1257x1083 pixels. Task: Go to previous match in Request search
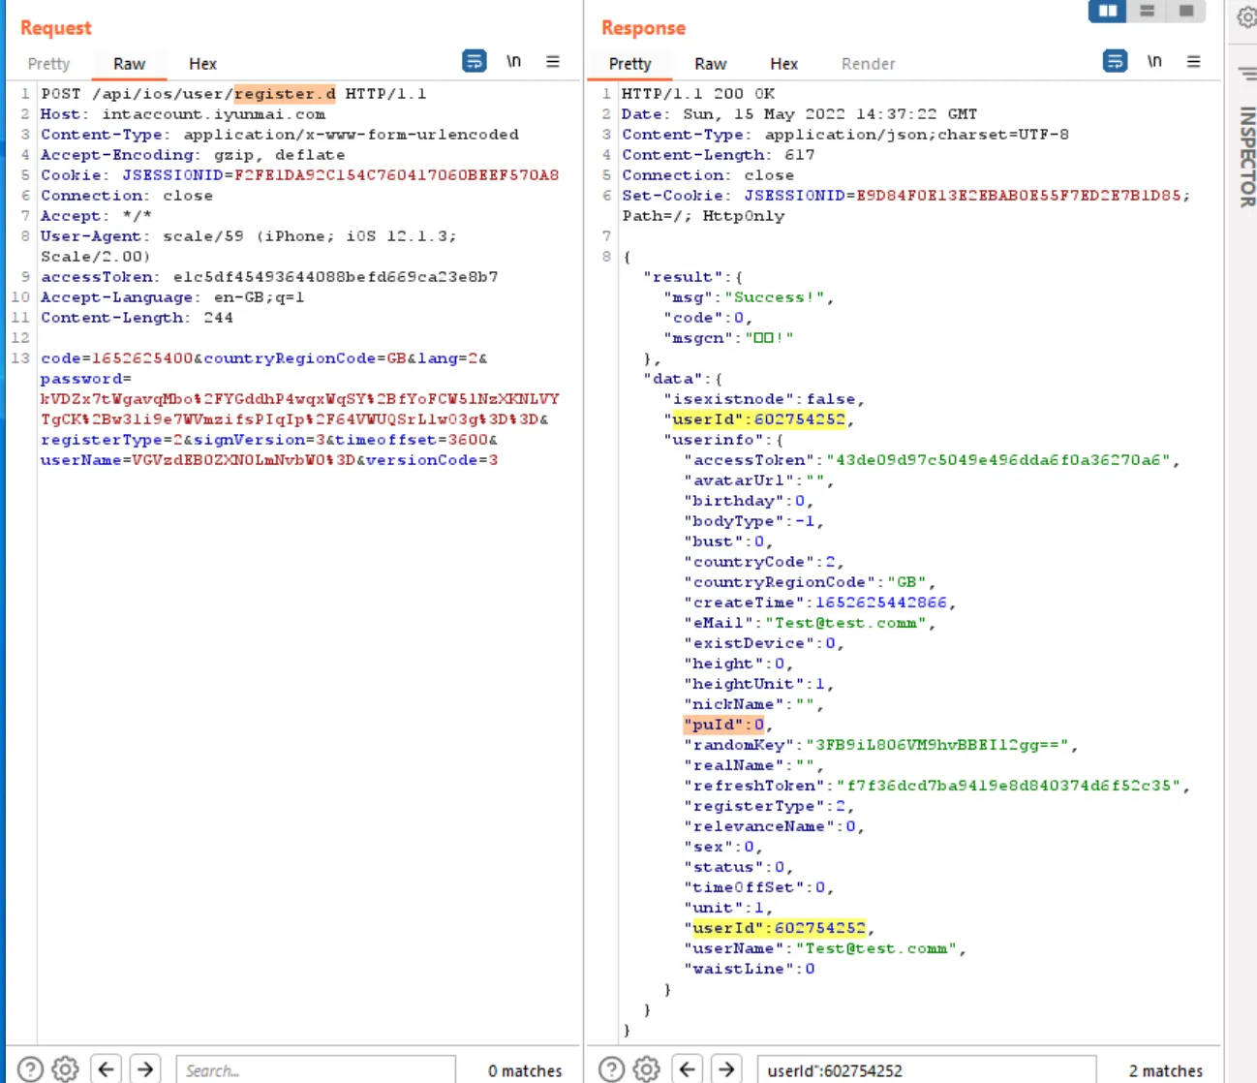(107, 1069)
